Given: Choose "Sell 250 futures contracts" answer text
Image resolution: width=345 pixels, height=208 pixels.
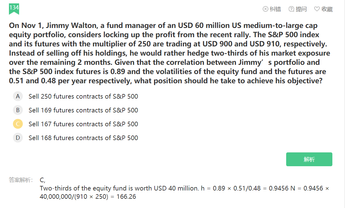Looking at the screenshot, I should (x=83, y=96).
